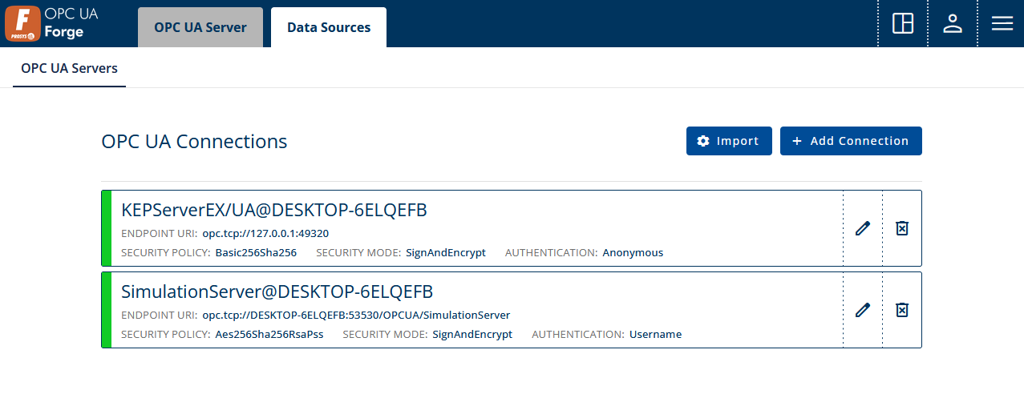
Task: Edit the SimulationServer connection with pencil icon
Action: (x=863, y=310)
